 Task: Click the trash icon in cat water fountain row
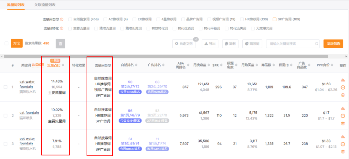click(x=343, y=95)
